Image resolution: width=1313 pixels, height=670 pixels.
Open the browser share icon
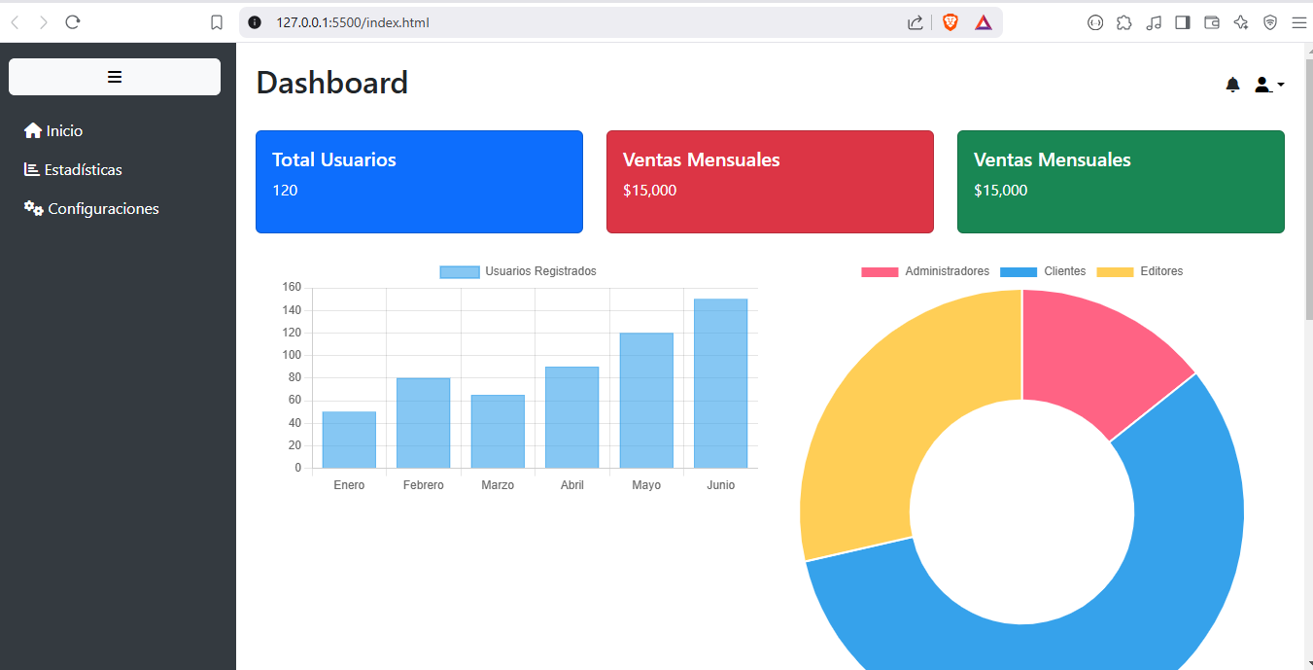tap(915, 22)
